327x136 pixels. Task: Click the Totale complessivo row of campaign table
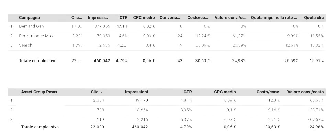(x=166, y=61)
